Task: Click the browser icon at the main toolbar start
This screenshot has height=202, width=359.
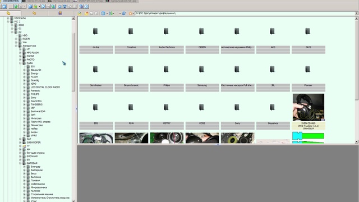Action: 4,6
